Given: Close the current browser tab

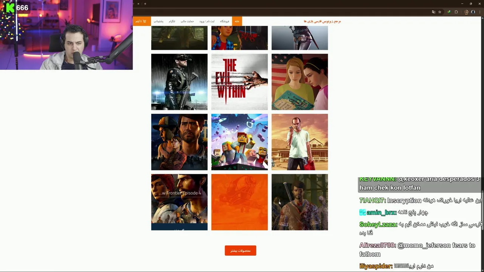Looking at the screenshot, I should click(138, 4).
